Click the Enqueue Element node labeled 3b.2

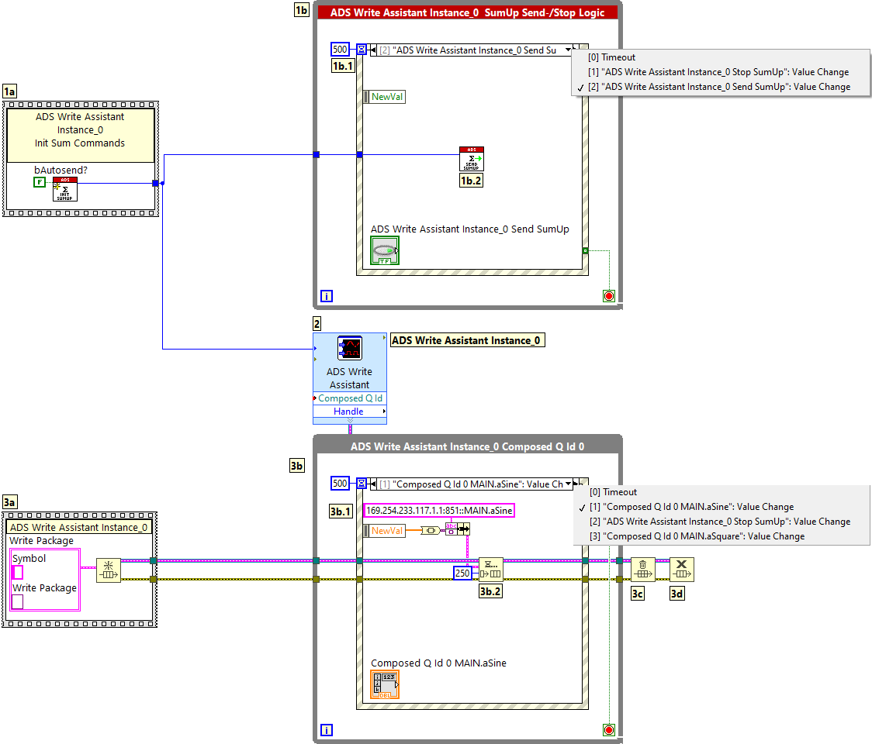click(x=490, y=570)
